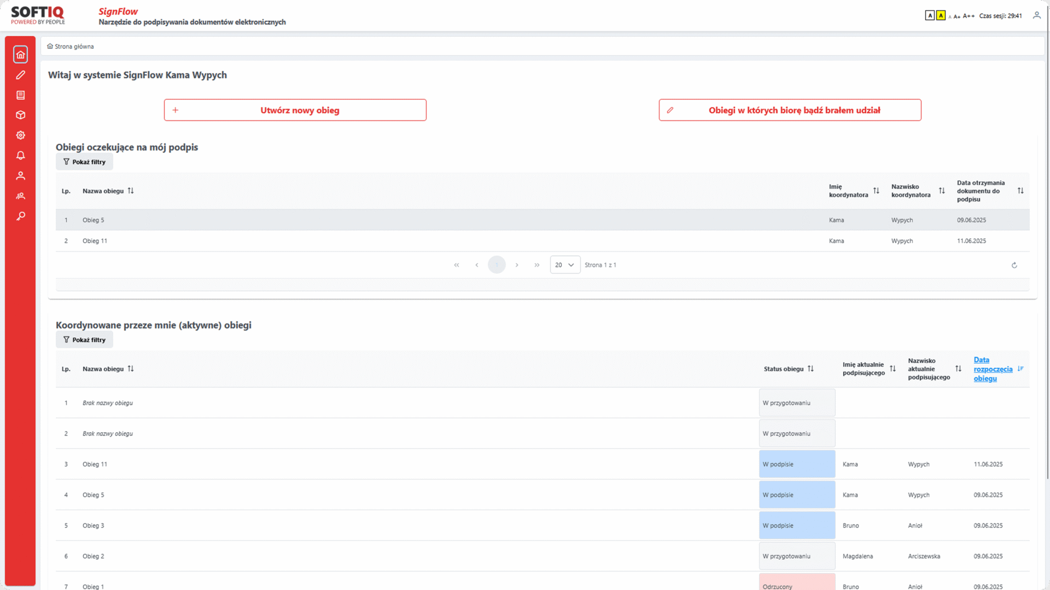1050x590 pixels.
Task: Open user group icon in sidebar
Action: [21, 196]
